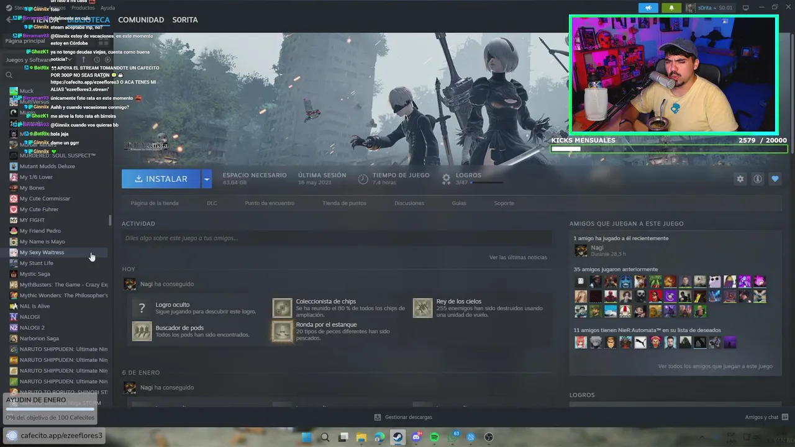
Task: Click Ronda por el estanque achievement icon
Action: click(x=282, y=331)
